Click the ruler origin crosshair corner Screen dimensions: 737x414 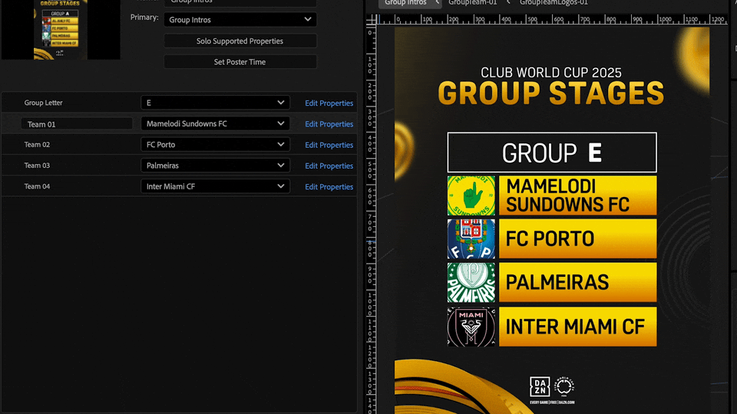pos(372,20)
